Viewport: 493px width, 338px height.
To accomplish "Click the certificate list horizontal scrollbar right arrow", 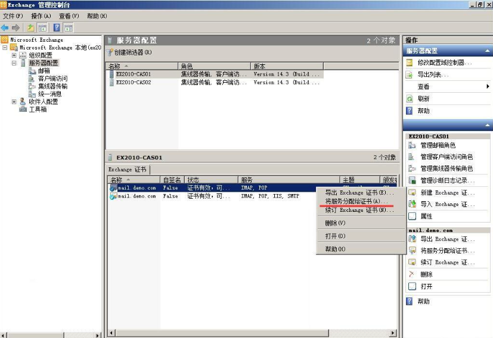I will click(393, 333).
